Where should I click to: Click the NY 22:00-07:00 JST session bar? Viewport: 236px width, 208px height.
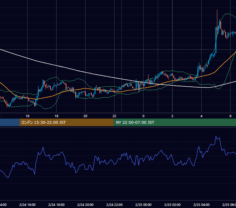175,122
